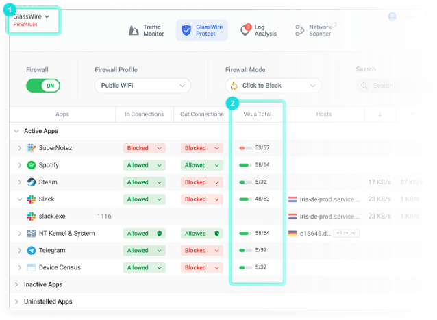
Task: Click the shield in NT Kernel In Connections
Action: point(160,233)
